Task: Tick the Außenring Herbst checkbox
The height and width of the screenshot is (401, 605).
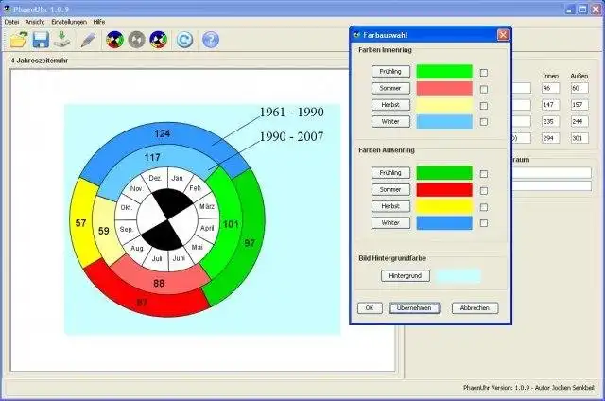Action: pyautogui.click(x=483, y=207)
